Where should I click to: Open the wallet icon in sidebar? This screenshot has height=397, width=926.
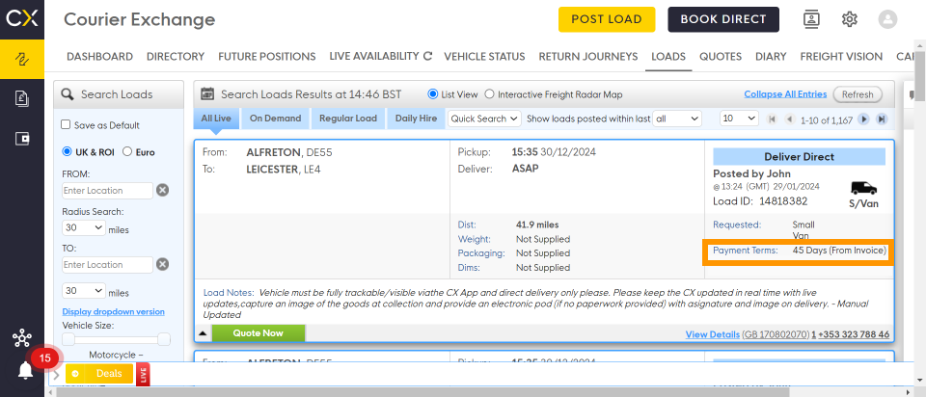21,139
